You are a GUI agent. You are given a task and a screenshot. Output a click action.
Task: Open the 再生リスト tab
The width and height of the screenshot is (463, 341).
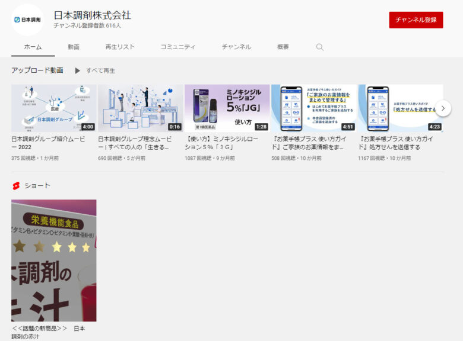coord(120,47)
